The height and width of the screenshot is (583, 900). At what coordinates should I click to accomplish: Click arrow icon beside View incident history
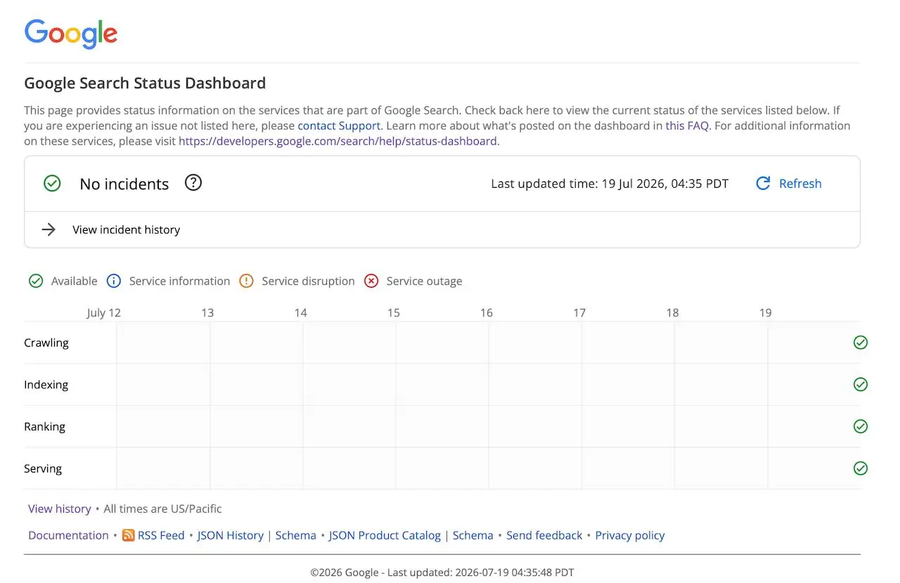click(x=49, y=229)
